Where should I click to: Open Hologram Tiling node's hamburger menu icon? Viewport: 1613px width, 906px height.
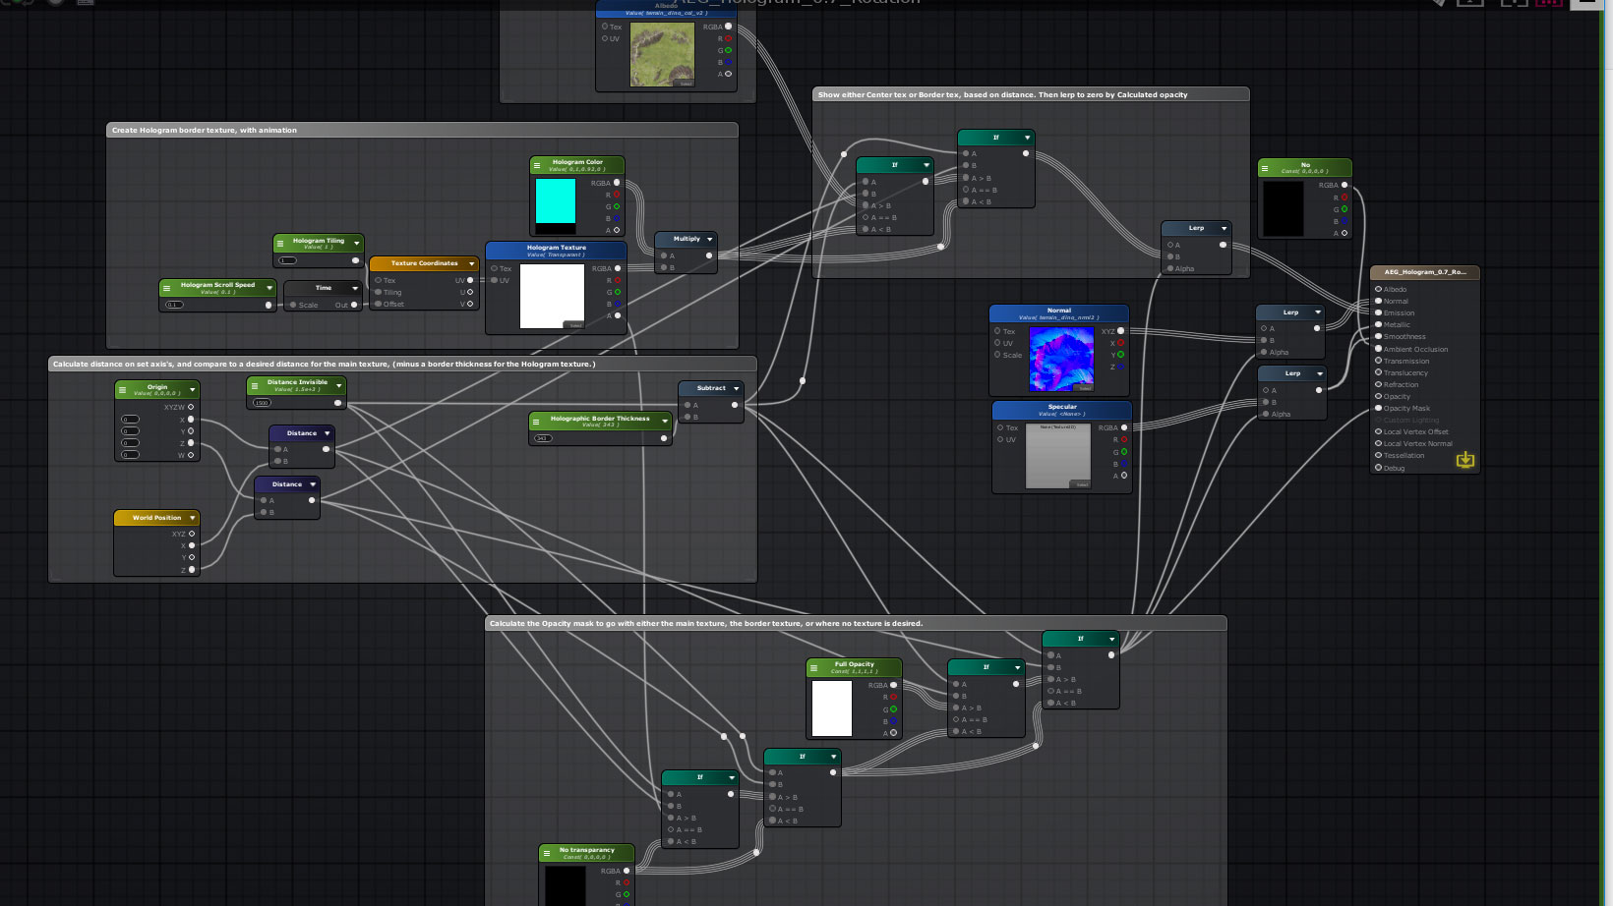pyautogui.click(x=280, y=243)
